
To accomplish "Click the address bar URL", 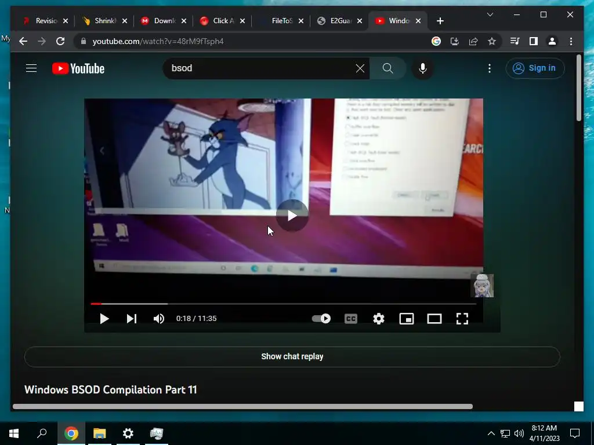I will [x=158, y=41].
